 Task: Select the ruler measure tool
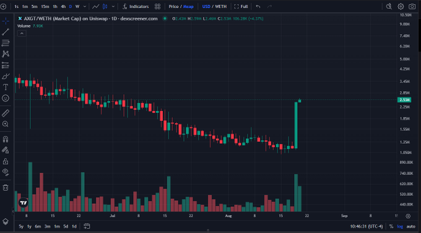6,113
